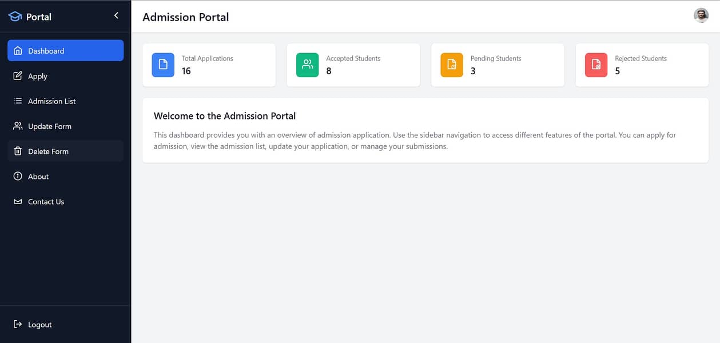Open the Admission List menu item
The width and height of the screenshot is (720, 343).
(51, 101)
